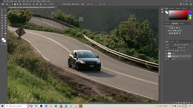The height and width of the screenshot is (108, 193).
Task: Hide Layer 0 copy with its eye icon
Action: point(166,56)
